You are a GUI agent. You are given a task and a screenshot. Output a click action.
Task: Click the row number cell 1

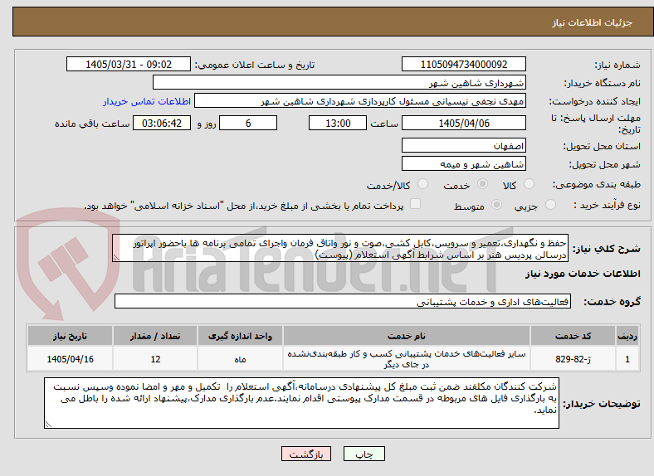point(627,358)
